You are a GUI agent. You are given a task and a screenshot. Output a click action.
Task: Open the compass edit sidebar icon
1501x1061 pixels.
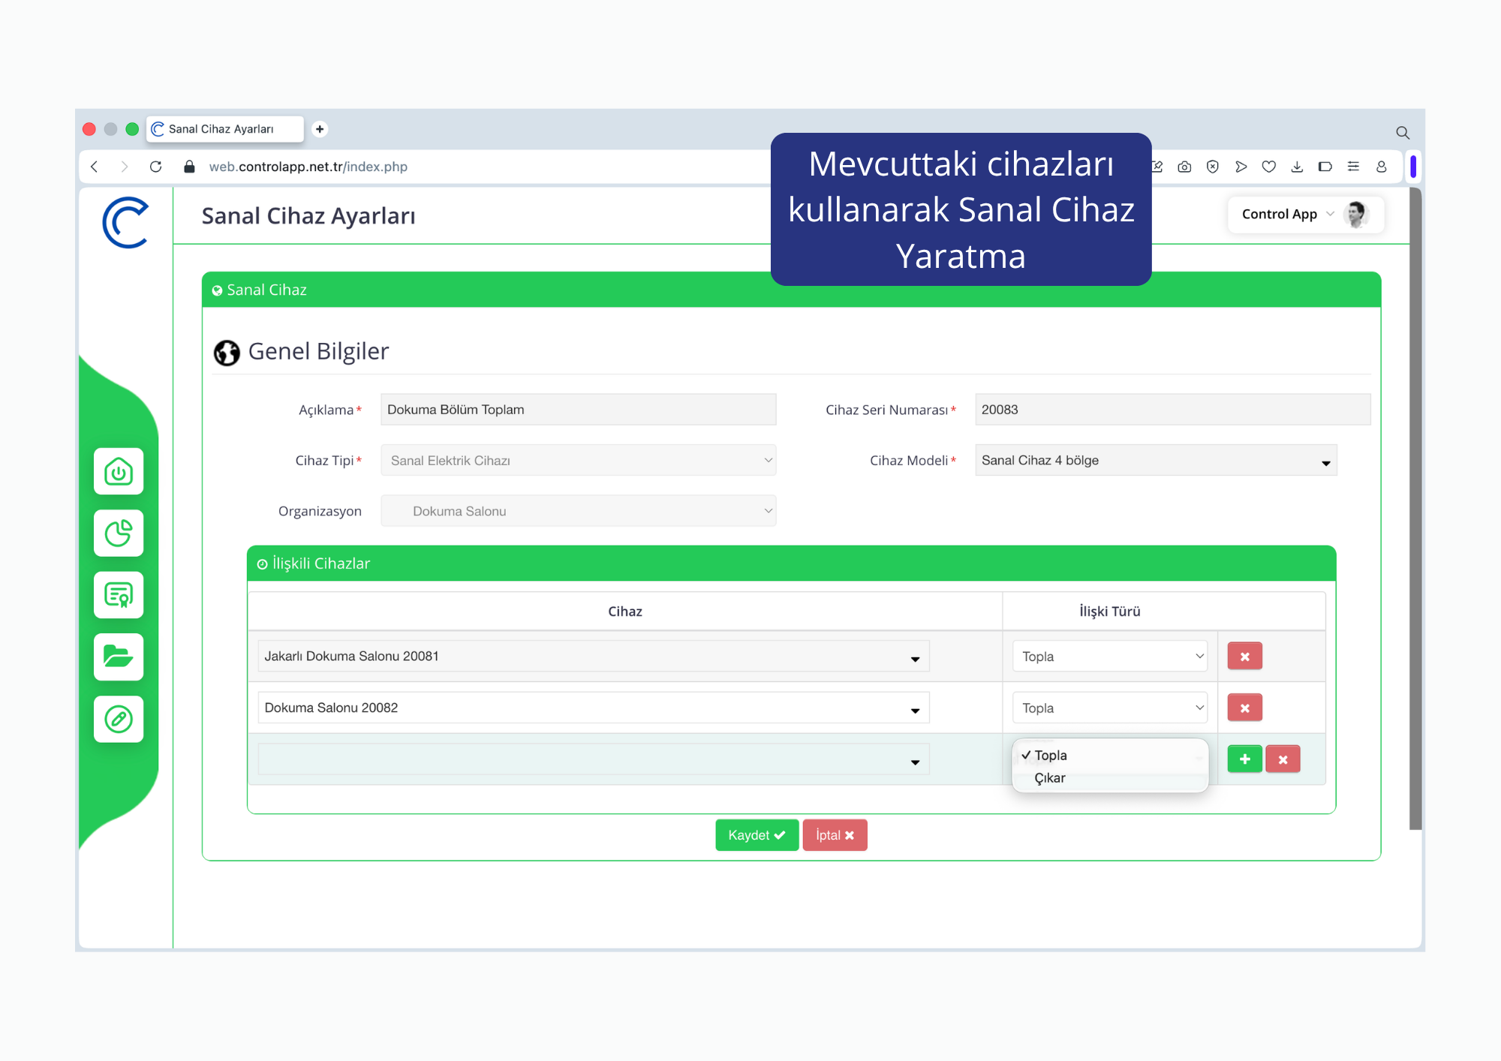[x=119, y=719]
